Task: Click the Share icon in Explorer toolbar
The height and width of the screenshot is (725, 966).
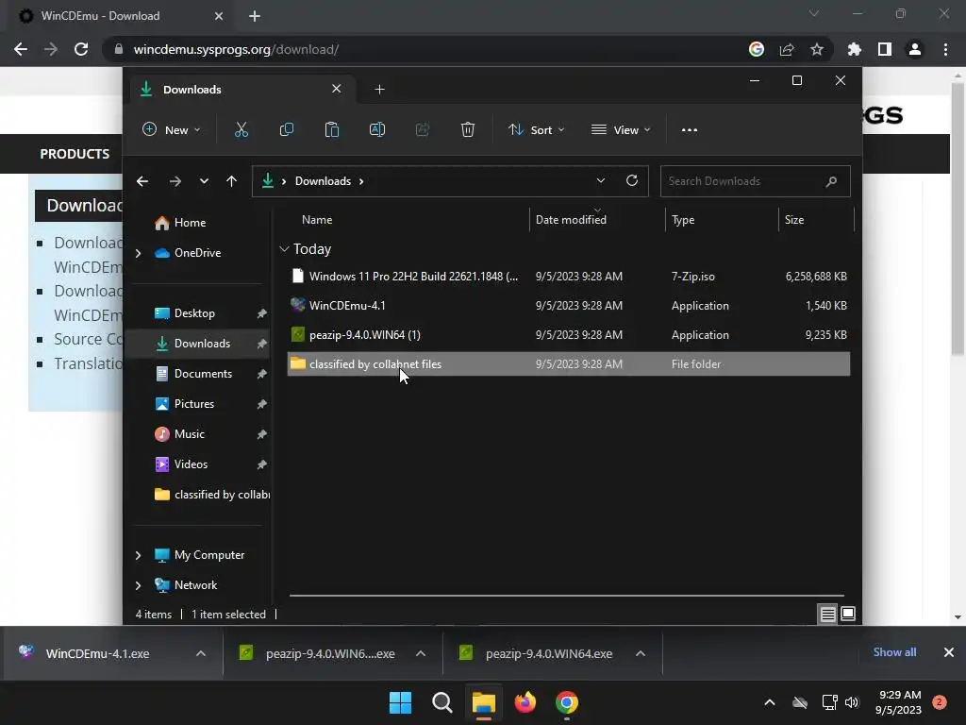Action: point(422,130)
